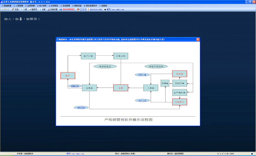
Task: Open the 基础数据 menu
Action: pyautogui.click(x=7, y=6)
